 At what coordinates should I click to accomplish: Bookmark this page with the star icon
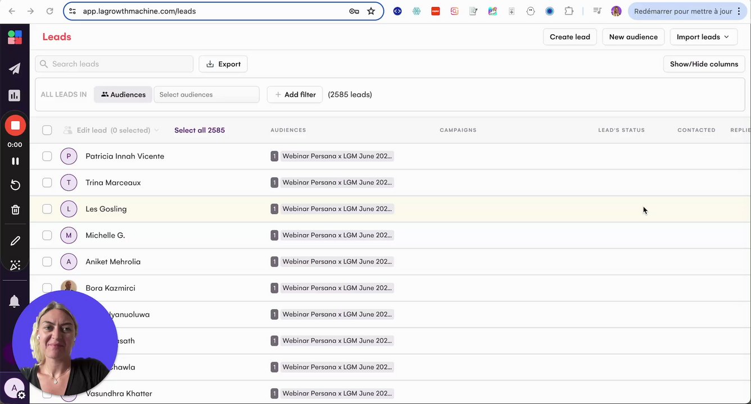[371, 11]
